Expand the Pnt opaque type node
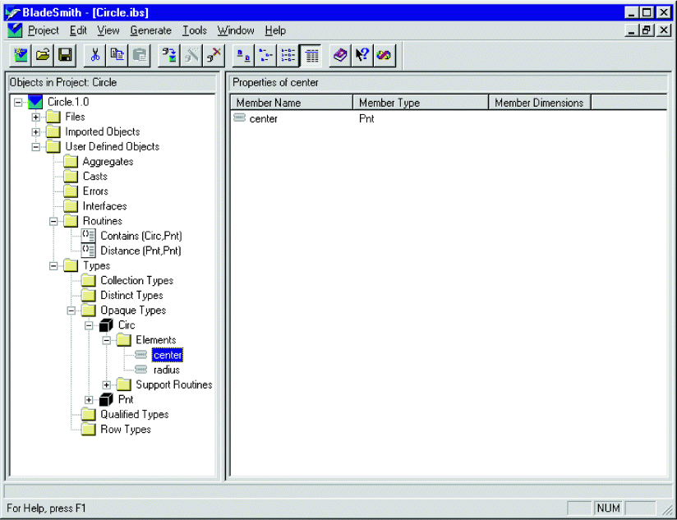This screenshot has height=520, width=677. coord(90,399)
